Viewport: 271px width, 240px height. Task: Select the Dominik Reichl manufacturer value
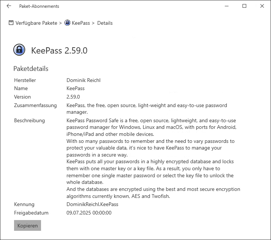pos(83,80)
